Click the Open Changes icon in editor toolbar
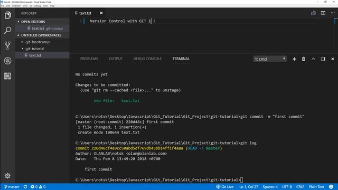Screen dimensions: 338x190 (x=313, y=13)
